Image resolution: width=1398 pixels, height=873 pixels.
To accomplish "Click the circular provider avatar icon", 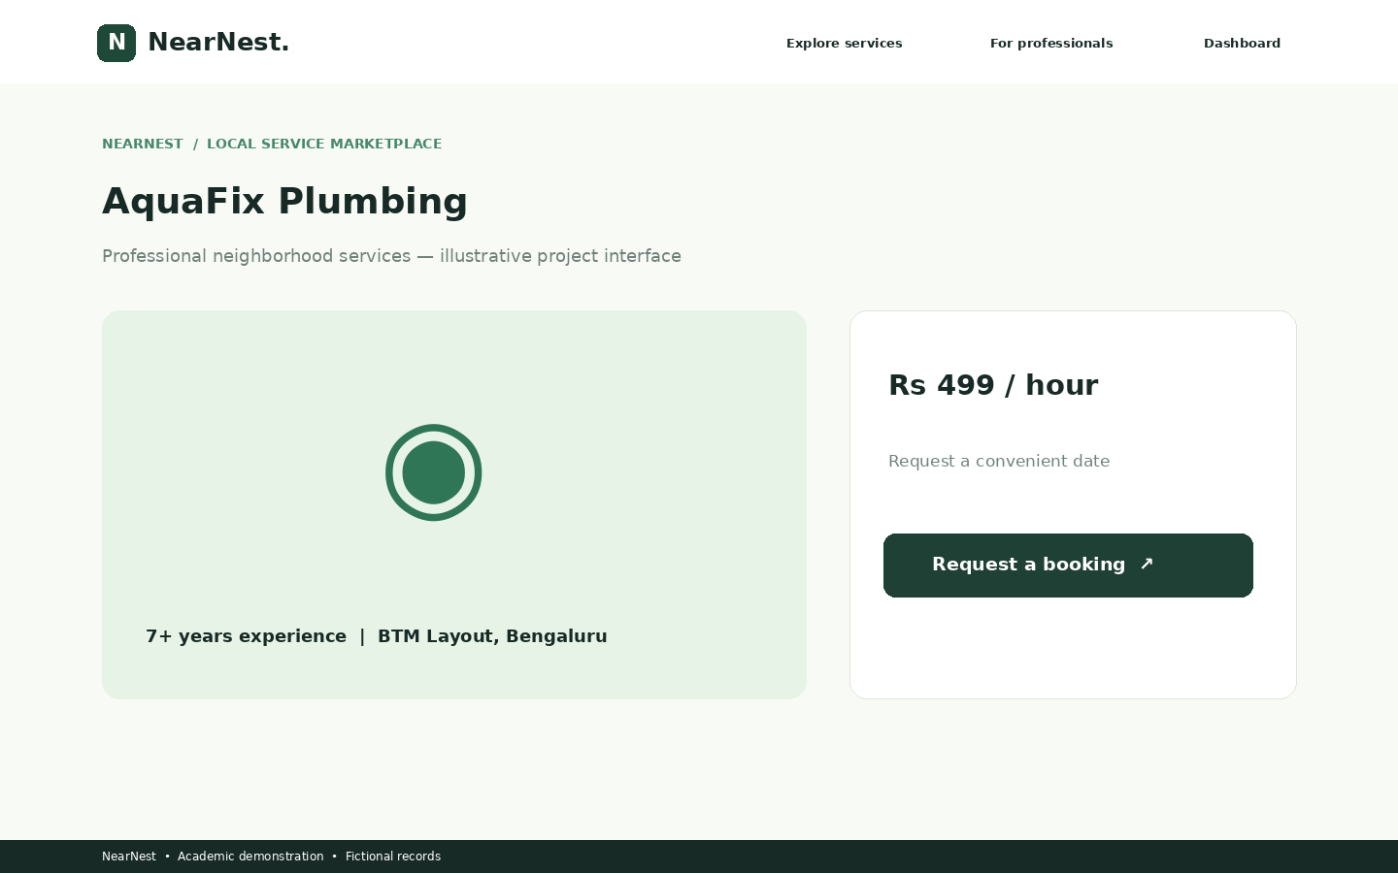I will [x=434, y=472].
